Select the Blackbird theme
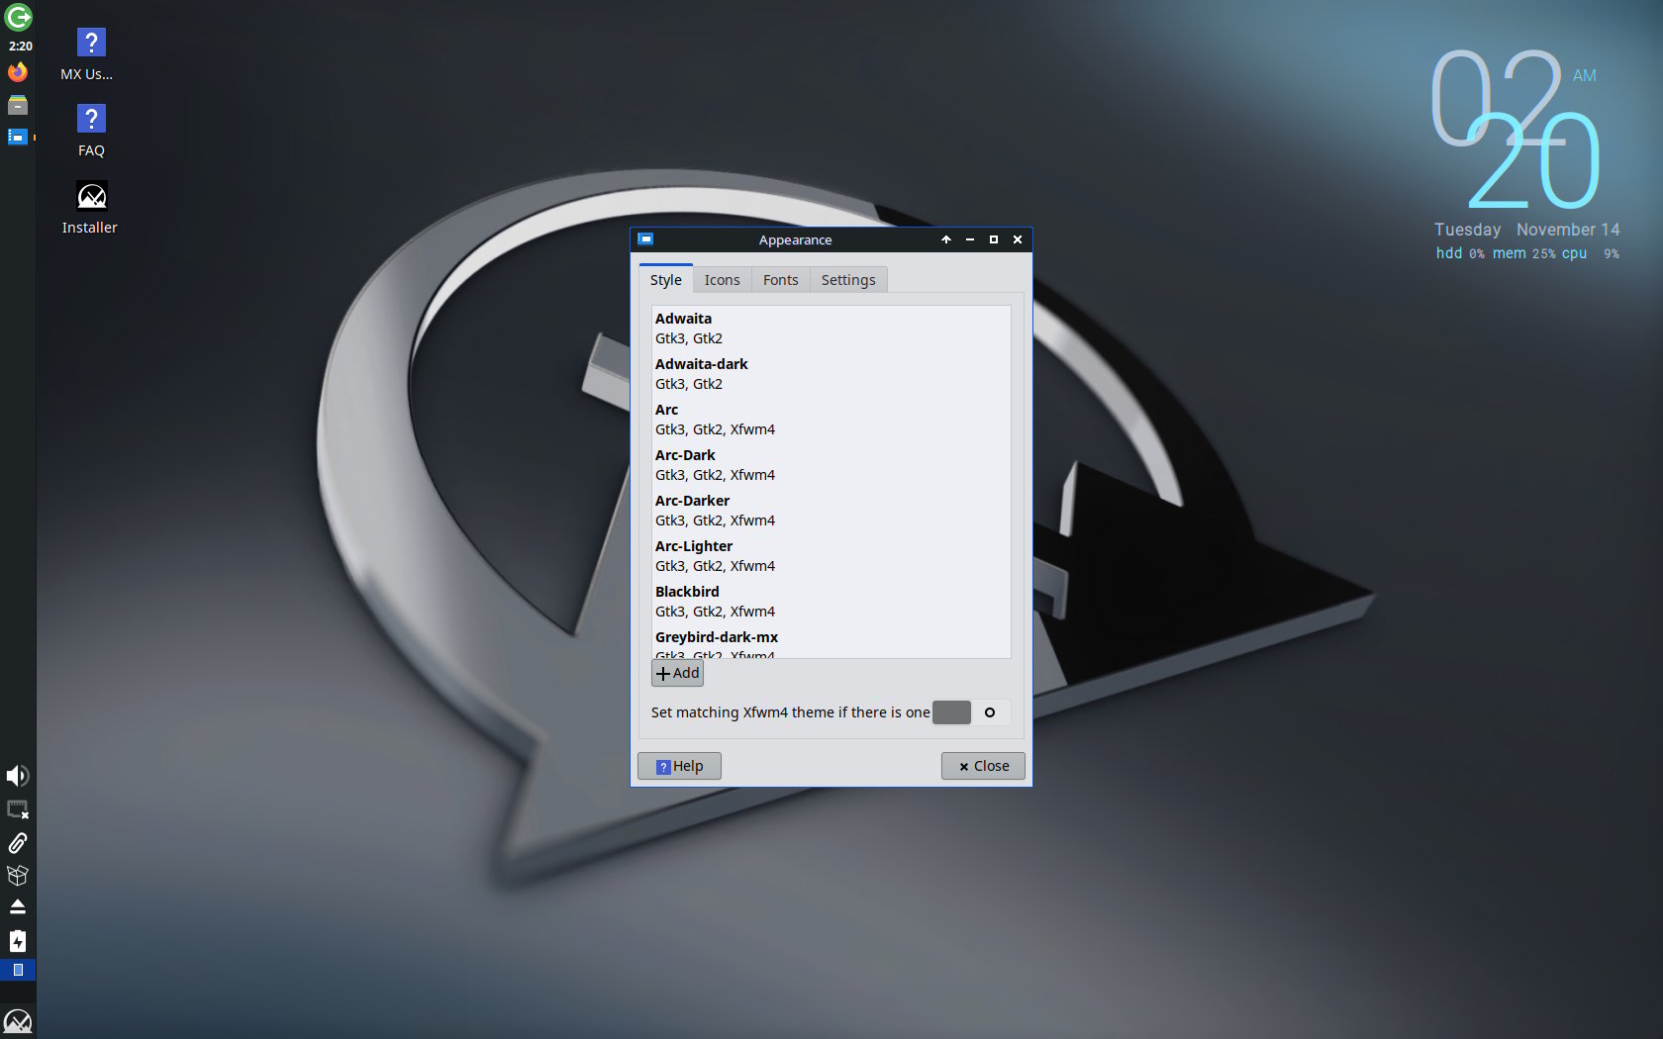 pos(831,602)
